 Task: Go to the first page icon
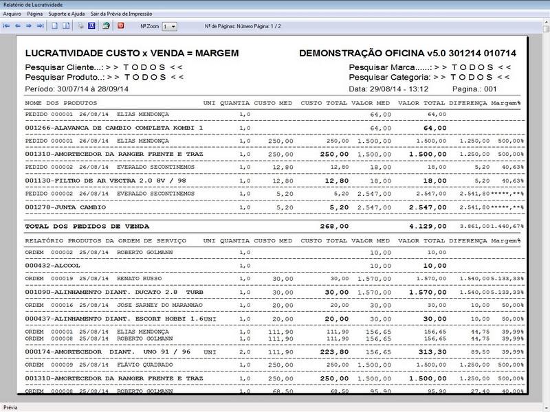click(x=6, y=26)
